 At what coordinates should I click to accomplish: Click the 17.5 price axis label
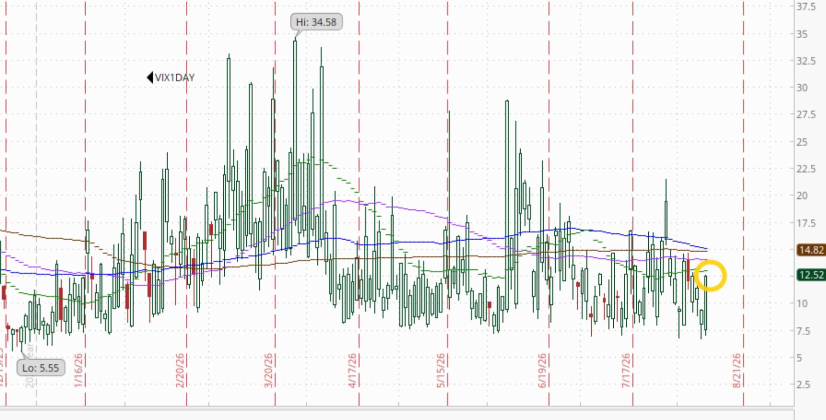tap(807, 223)
